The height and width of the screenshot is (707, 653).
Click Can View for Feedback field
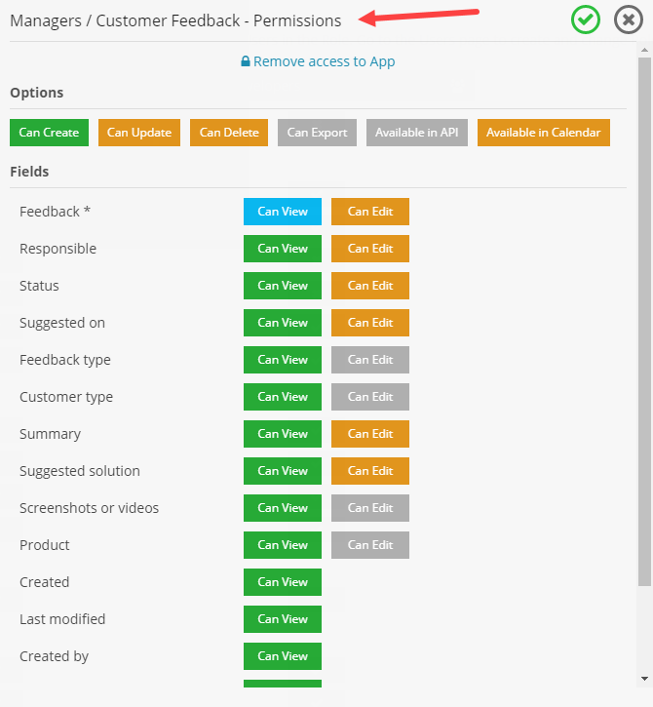(283, 212)
